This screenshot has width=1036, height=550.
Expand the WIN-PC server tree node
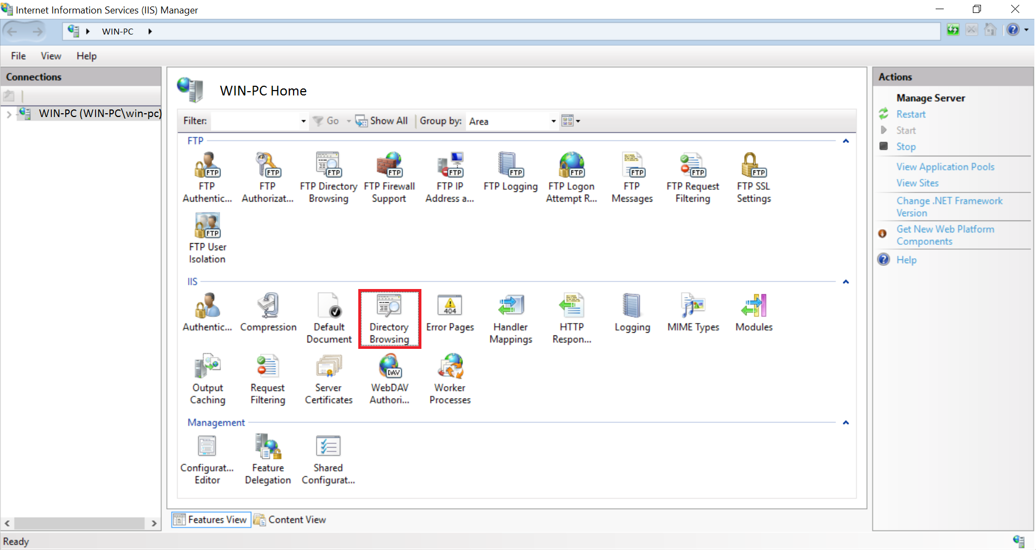[9, 114]
